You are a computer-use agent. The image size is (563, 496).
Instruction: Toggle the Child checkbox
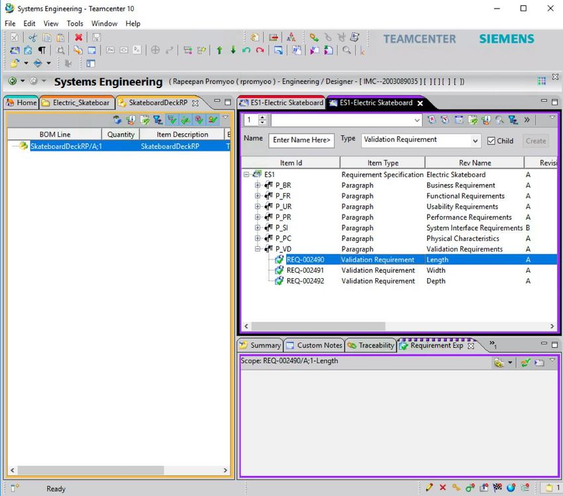point(491,140)
